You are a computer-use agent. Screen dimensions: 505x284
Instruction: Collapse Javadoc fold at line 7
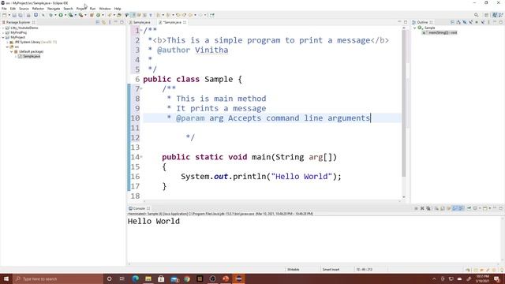(141, 88)
